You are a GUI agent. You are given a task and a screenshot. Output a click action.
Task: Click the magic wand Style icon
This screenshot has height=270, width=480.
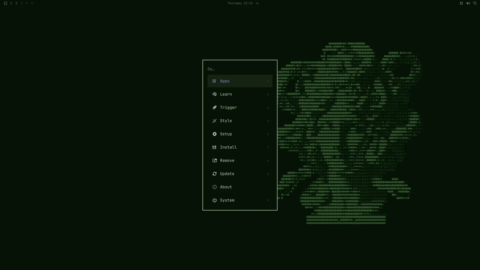pyautogui.click(x=214, y=121)
